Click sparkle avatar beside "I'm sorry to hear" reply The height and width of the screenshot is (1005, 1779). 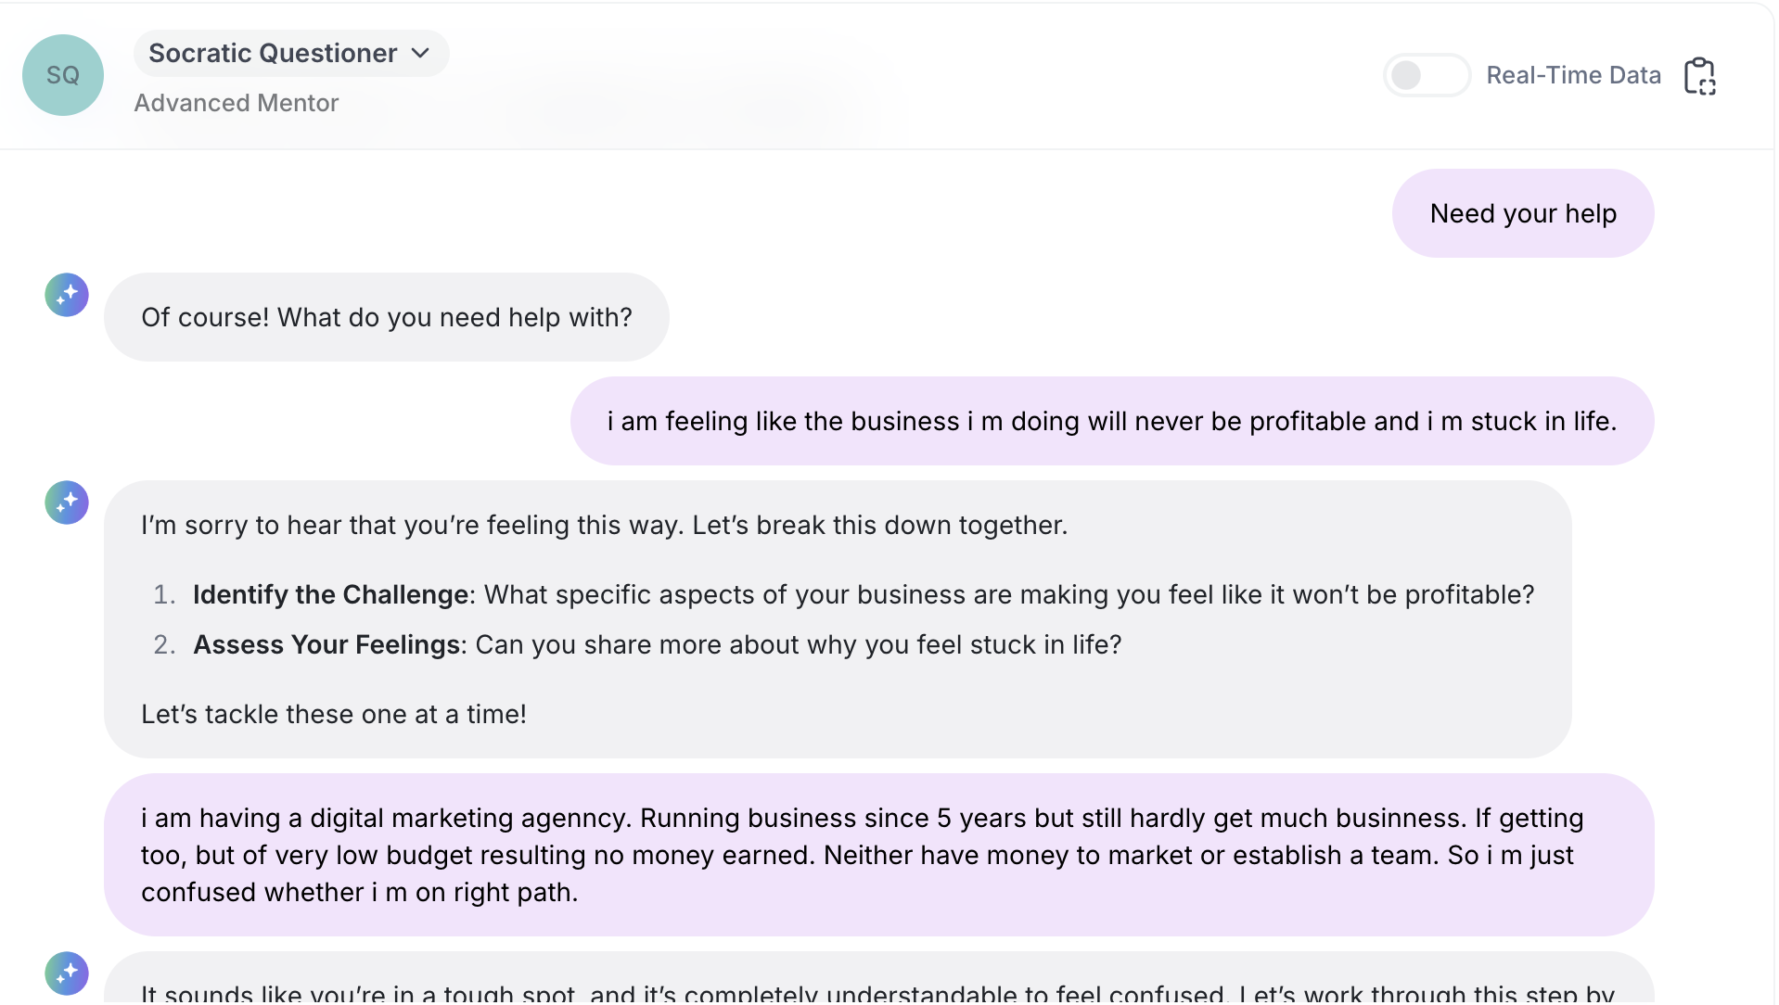[x=67, y=502]
